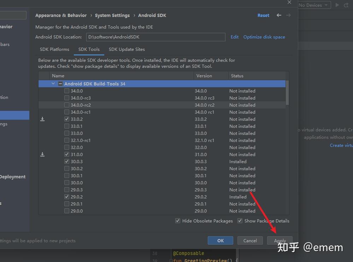Click 'Not installed' status of 33.0.1
This screenshot has height=262, width=353.
coord(242,126)
